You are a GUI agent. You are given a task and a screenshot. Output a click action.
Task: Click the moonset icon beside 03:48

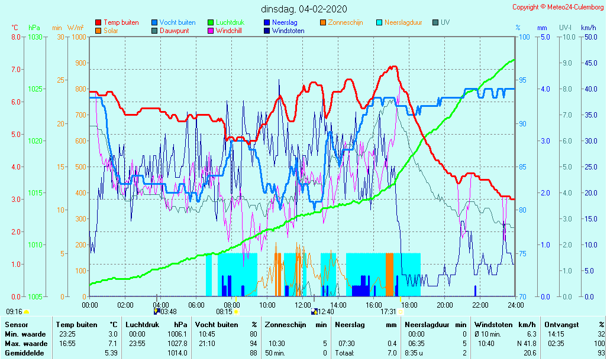(x=156, y=311)
